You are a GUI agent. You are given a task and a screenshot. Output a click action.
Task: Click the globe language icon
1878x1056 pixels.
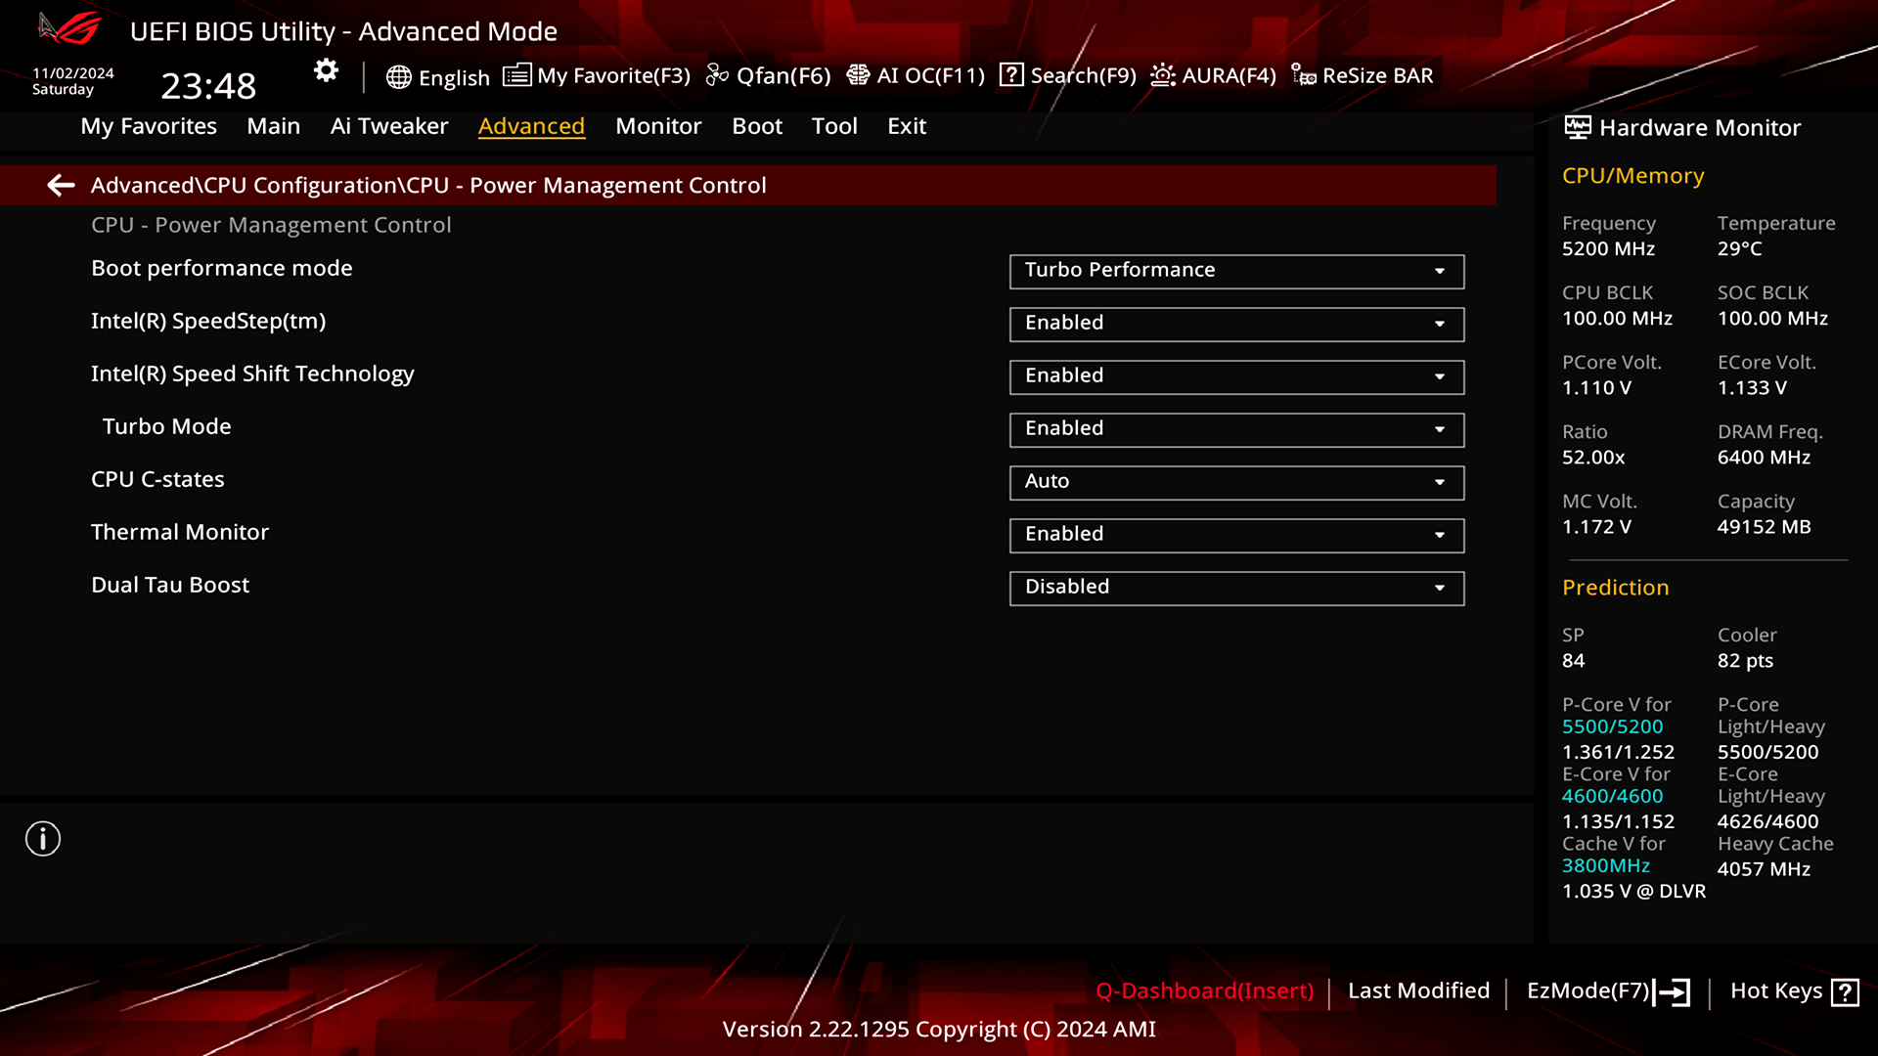tap(398, 77)
